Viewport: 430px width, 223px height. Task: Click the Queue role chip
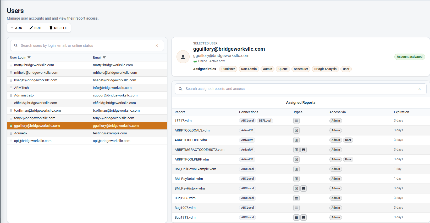[283, 69]
